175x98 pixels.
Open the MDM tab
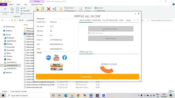point(121,20)
